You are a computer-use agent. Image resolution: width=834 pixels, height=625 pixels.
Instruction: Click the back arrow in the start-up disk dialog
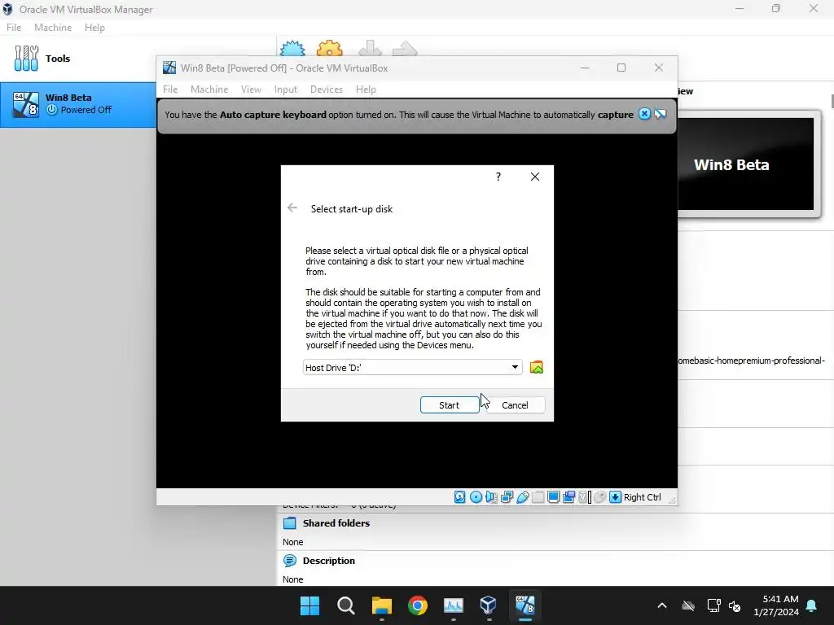coord(292,208)
